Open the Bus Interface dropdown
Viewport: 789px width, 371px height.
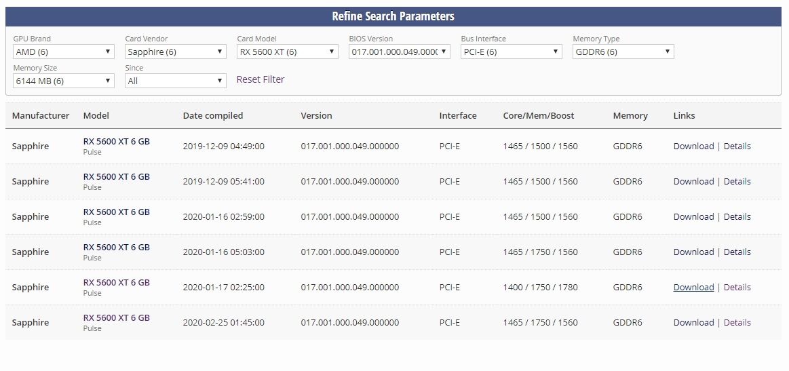pos(512,52)
